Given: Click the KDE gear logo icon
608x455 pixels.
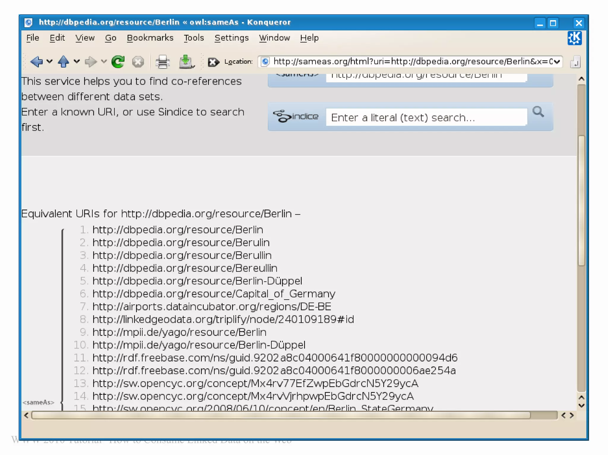Looking at the screenshot, I should [x=574, y=38].
